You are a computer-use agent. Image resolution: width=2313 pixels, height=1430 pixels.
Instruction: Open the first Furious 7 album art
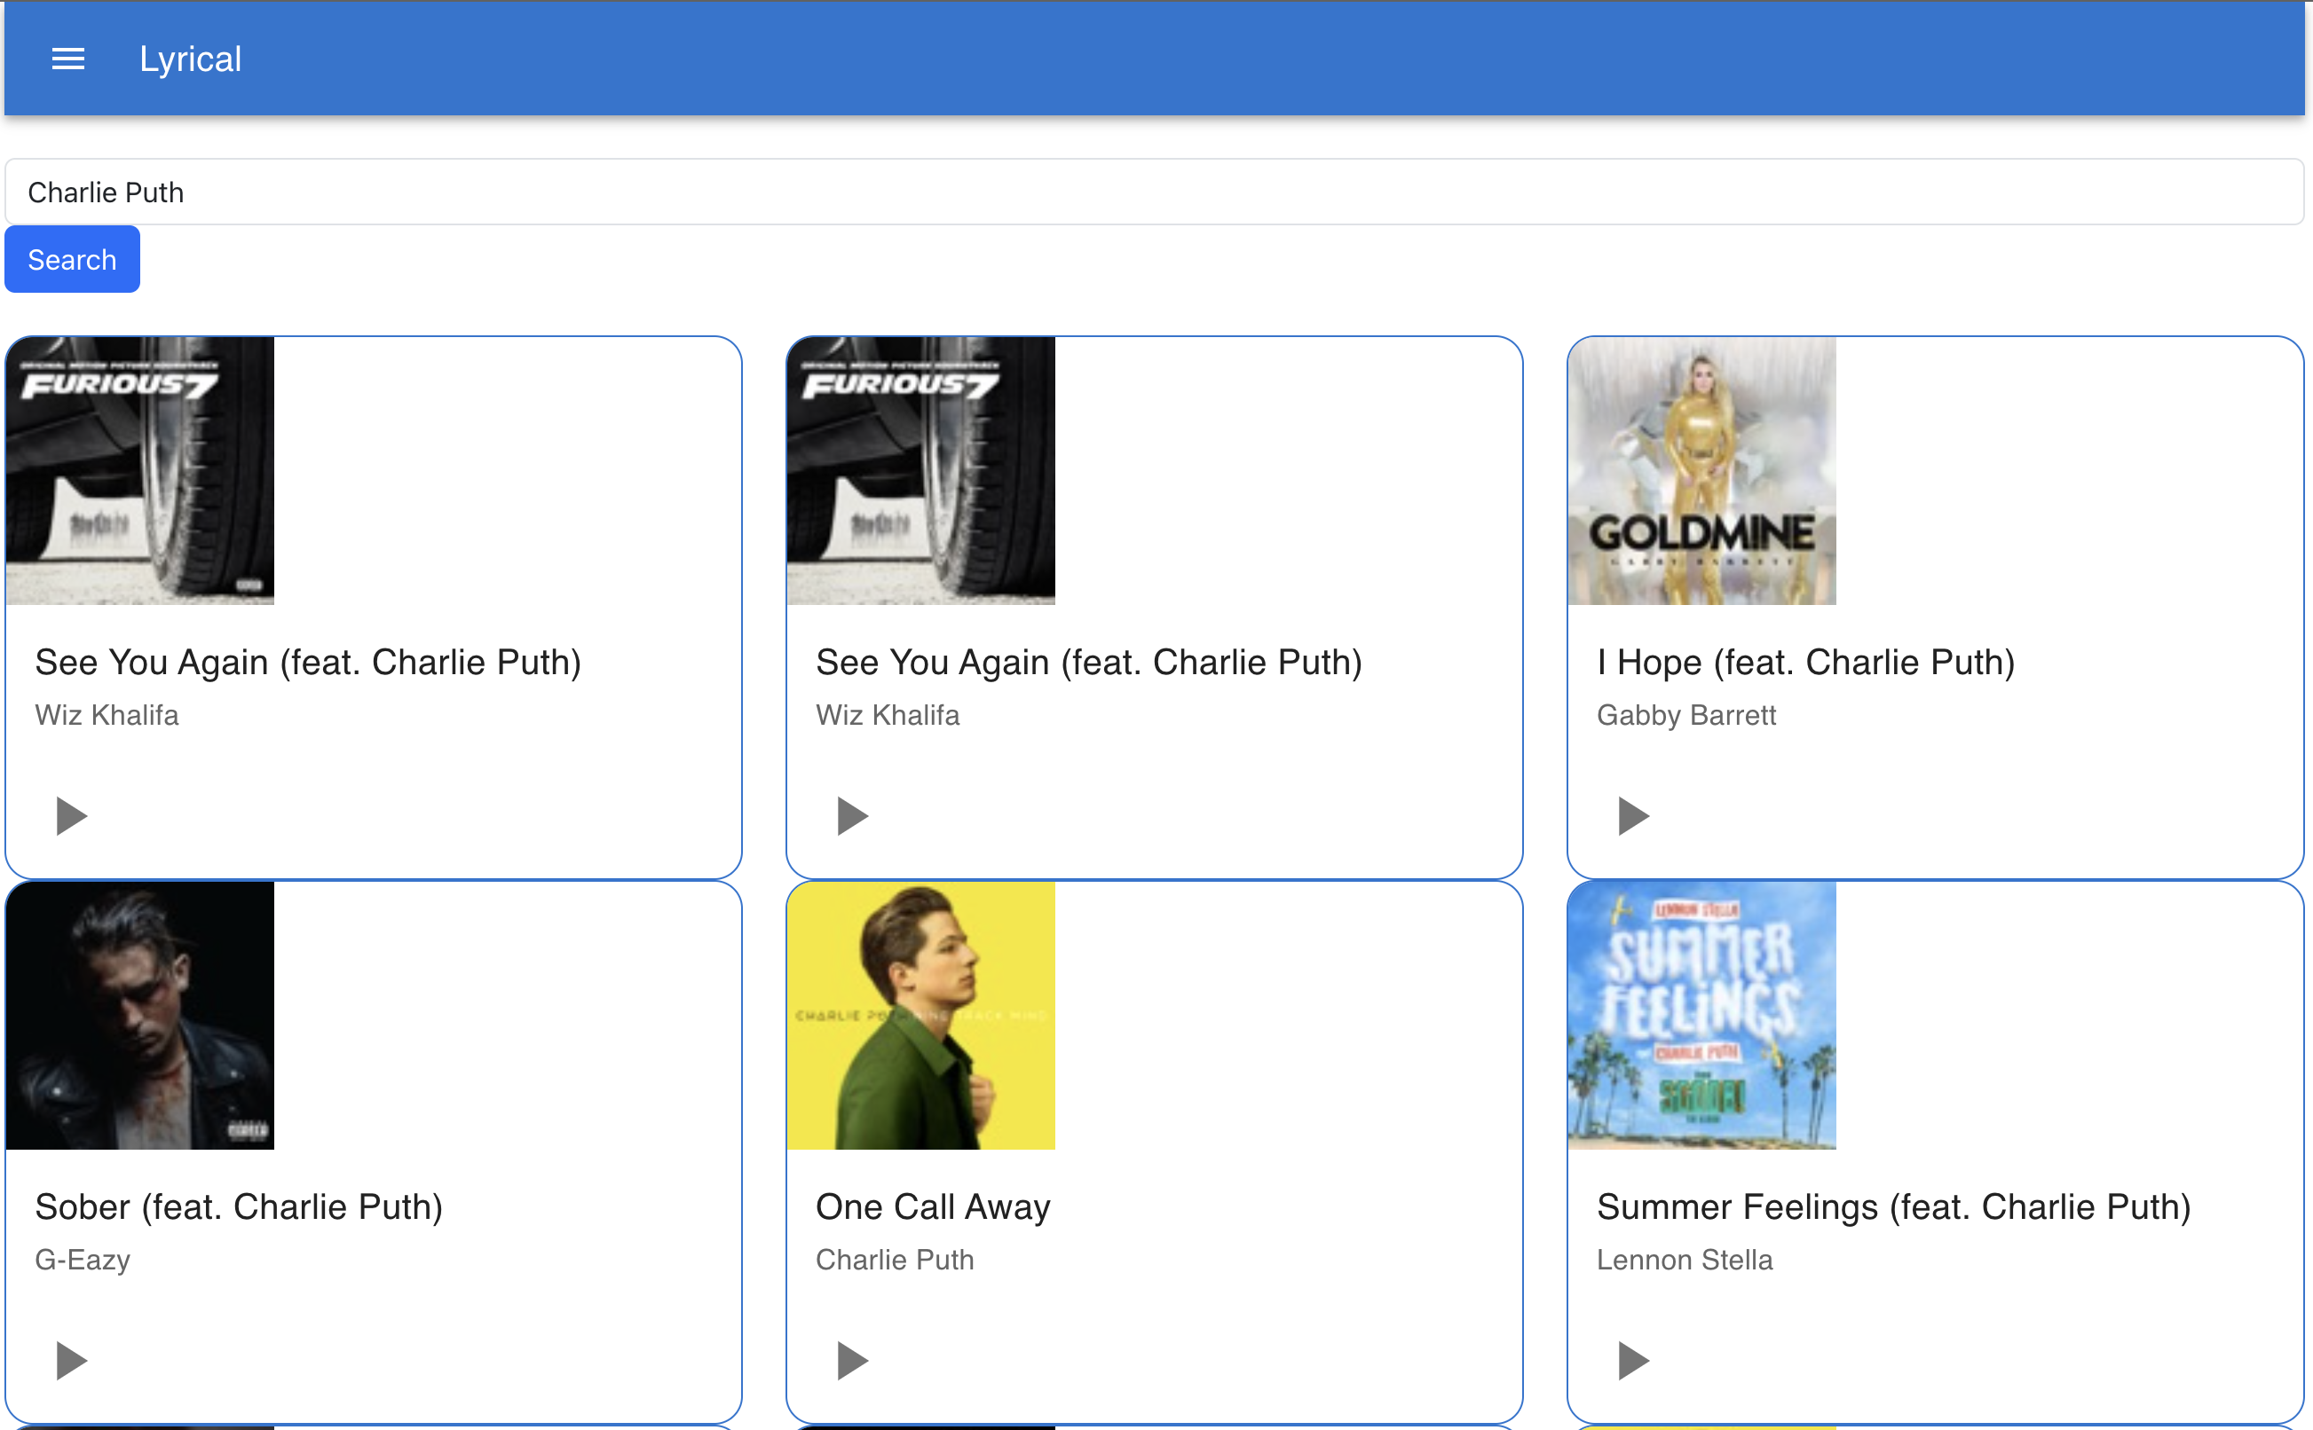[140, 471]
